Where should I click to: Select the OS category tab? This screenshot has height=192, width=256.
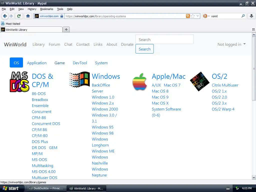(x=16, y=62)
